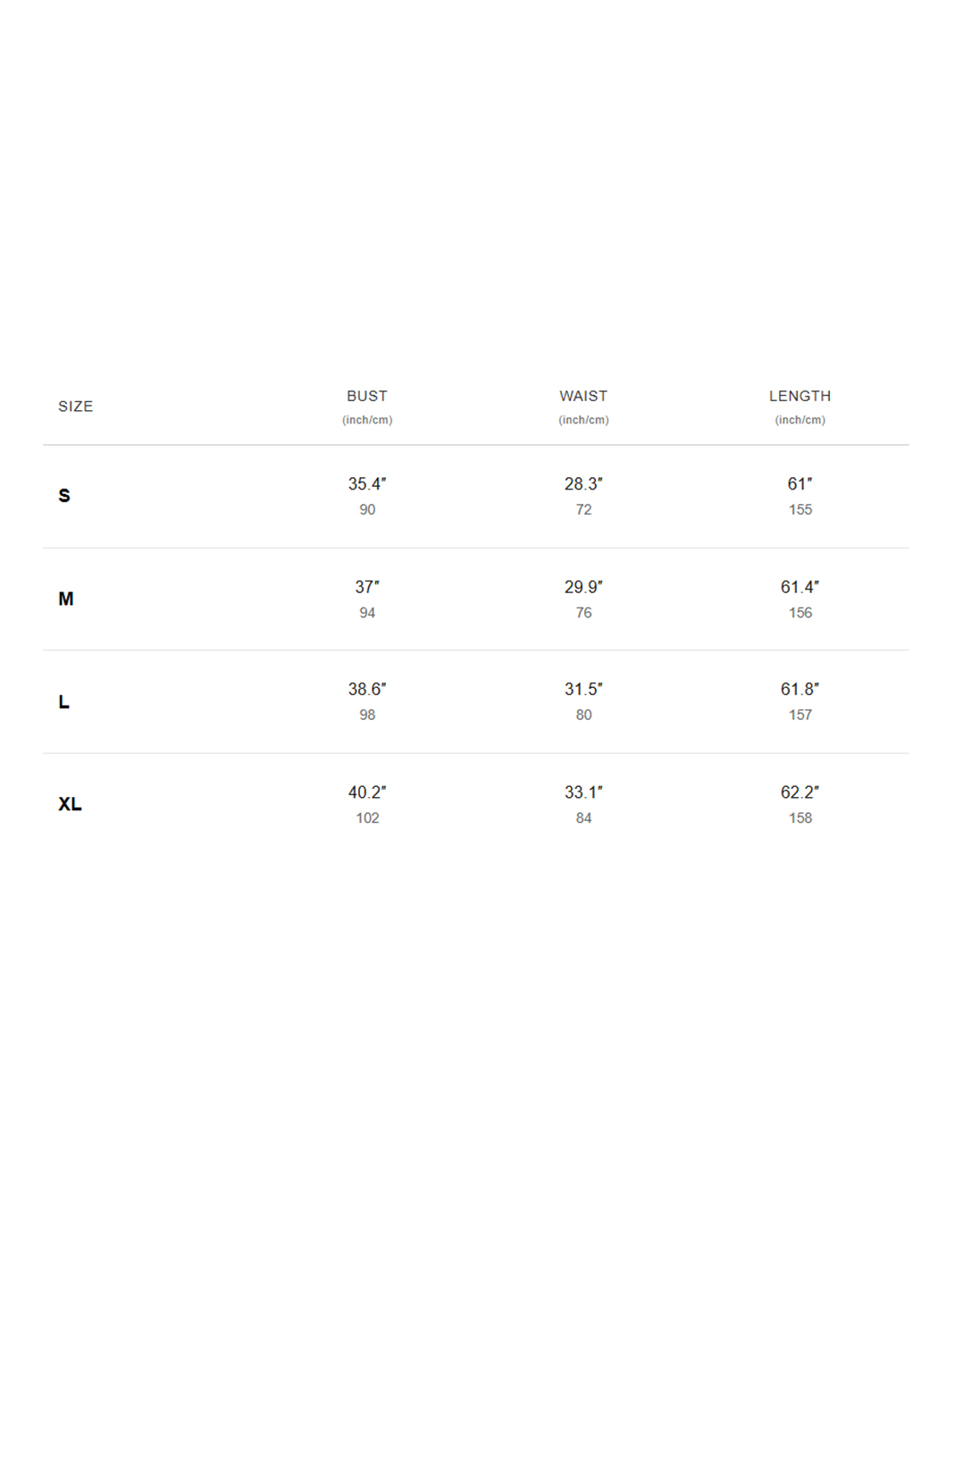Click the 62.2″ length value for XL

point(800,792)
